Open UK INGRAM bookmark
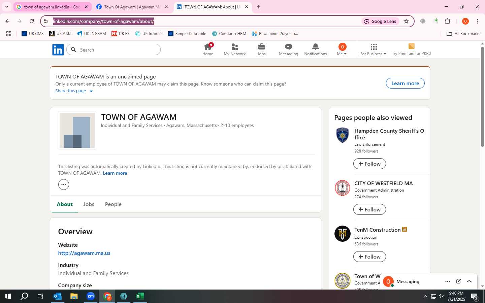This screenshot has height=303, width=485. (x=91, y=34)
